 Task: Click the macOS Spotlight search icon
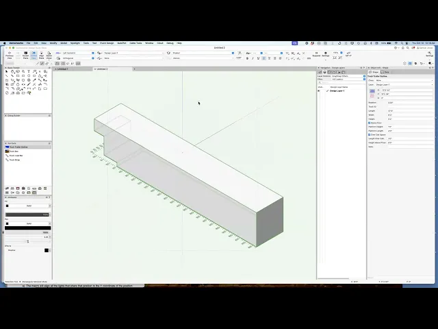click(x=402, y=43)
